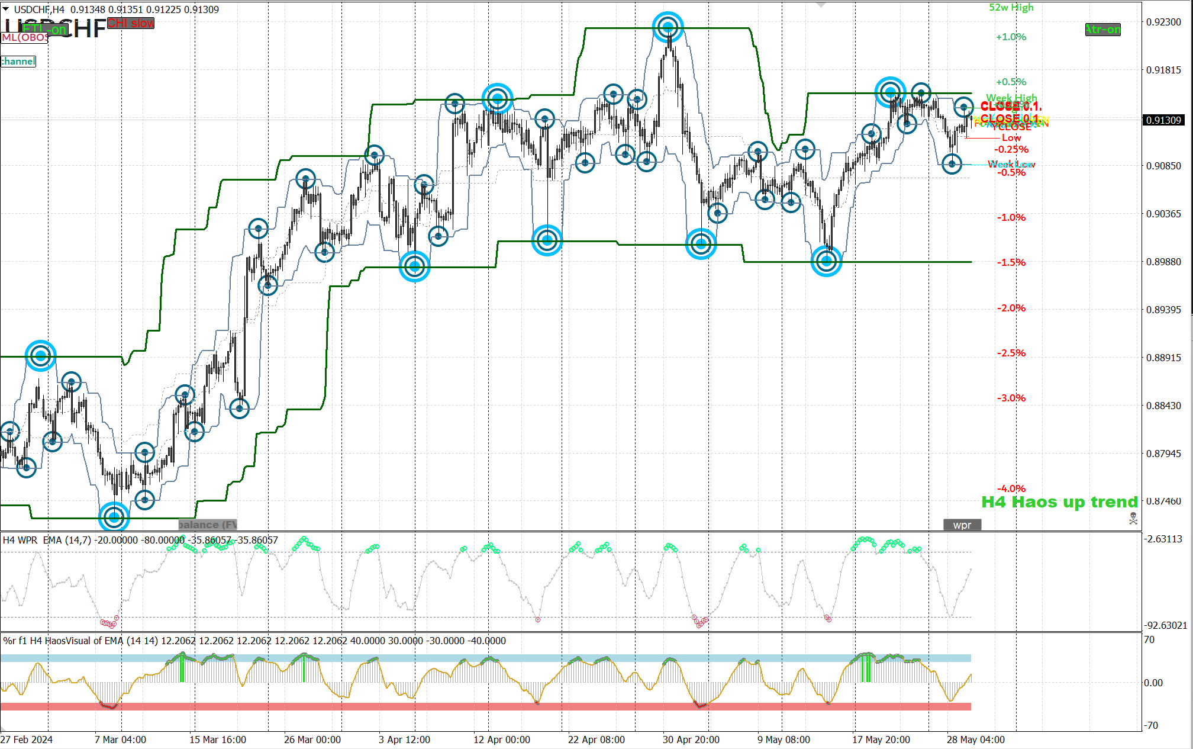Click the large cyan target marker at the lowest chart point
The width and height of the screenshot is (1193, 749).
[114, 517]
